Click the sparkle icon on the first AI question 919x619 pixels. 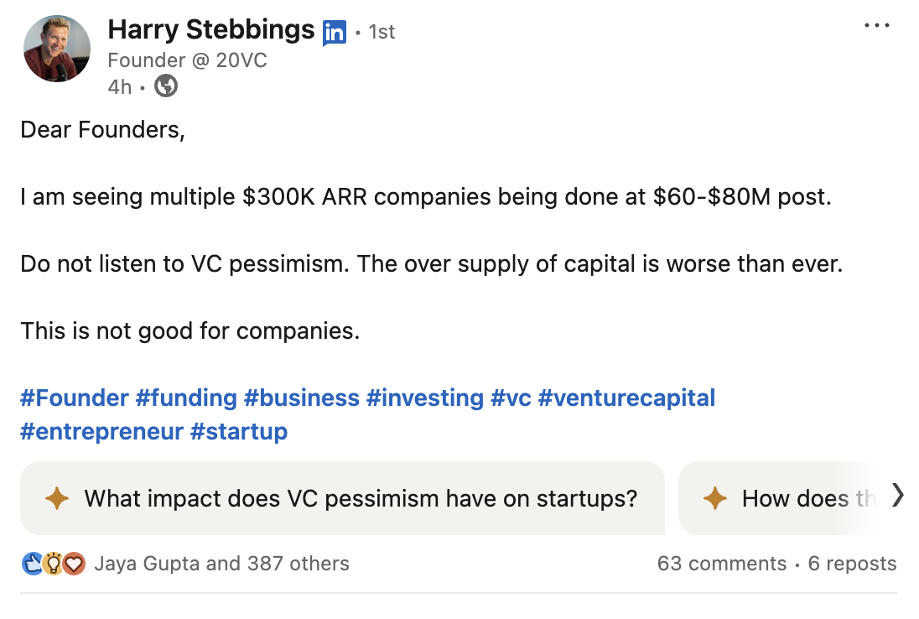point(57,498)
